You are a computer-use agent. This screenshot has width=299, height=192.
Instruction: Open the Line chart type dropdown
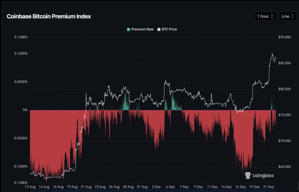coord(288,16)
